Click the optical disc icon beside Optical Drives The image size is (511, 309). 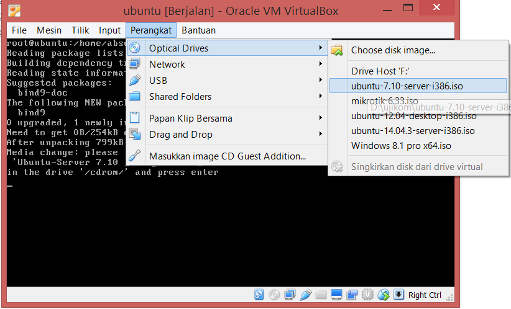(x=135, y=48)
